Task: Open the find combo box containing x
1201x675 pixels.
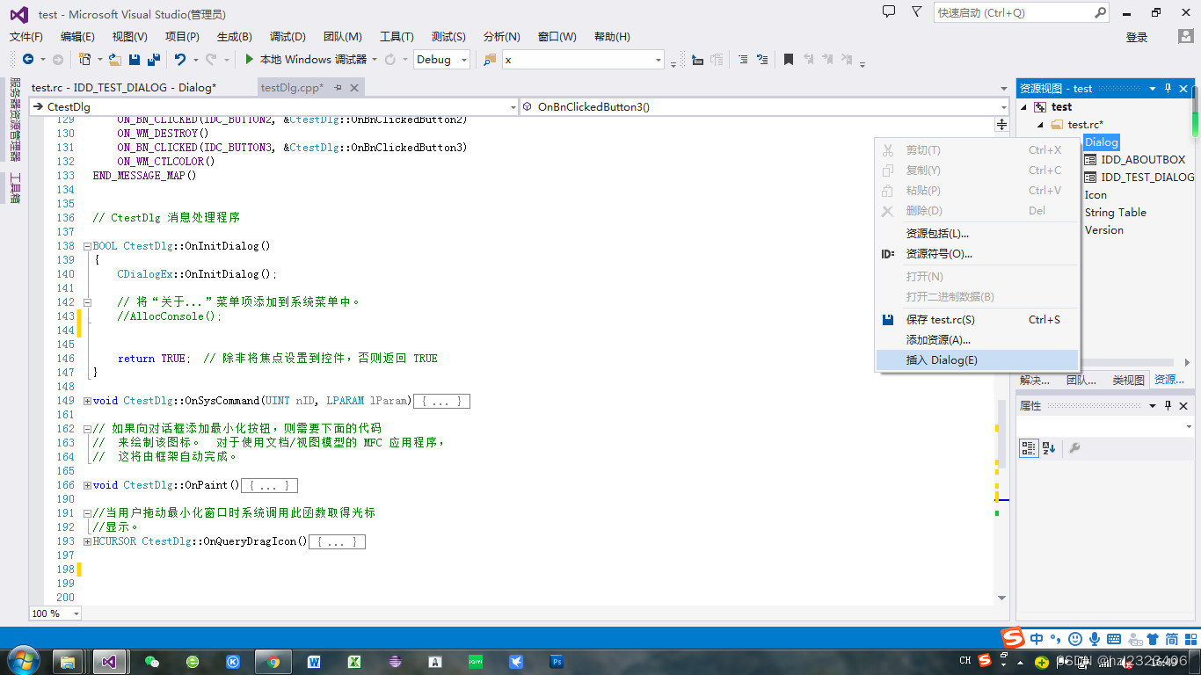Action: 583,60
